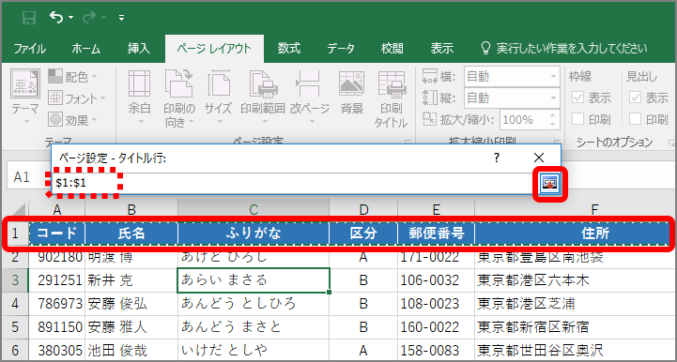Click the $1:$1 title rows input field
Image resolution: width=677 pixels, height=362 pixels.
tap(291, 183)
